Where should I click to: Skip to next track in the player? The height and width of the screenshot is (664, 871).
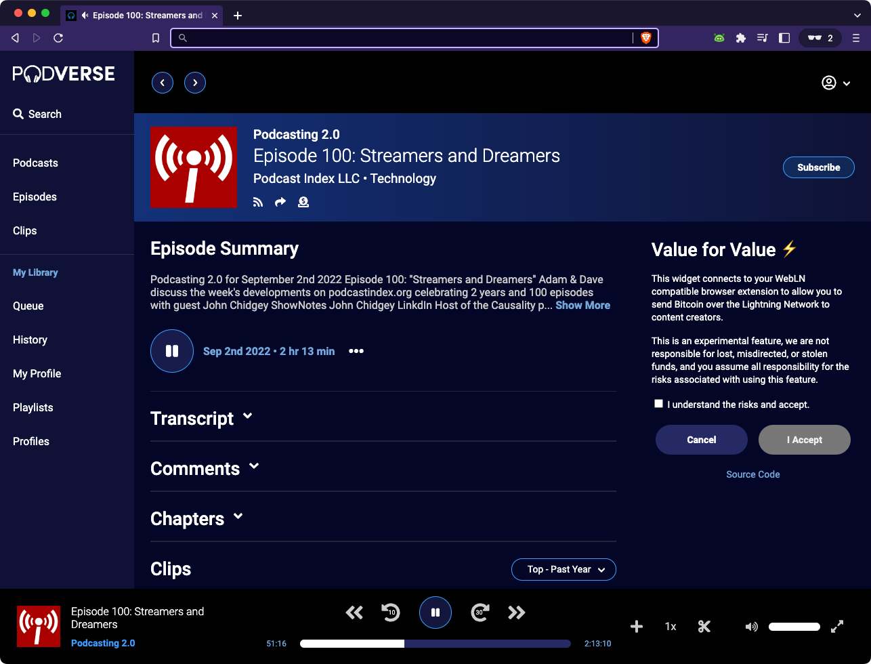click(517, 613)
